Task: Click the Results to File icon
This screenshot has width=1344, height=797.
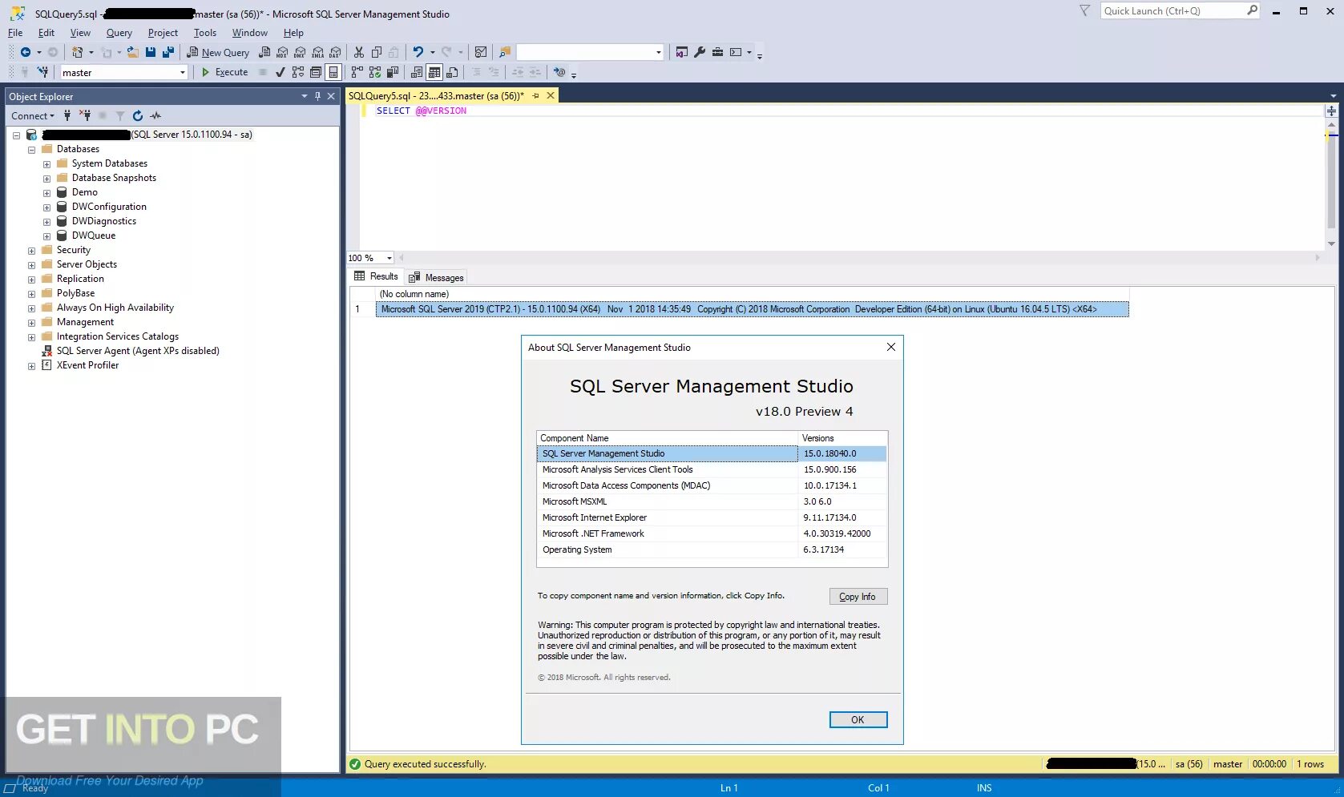Action: [x=452, y=72]
